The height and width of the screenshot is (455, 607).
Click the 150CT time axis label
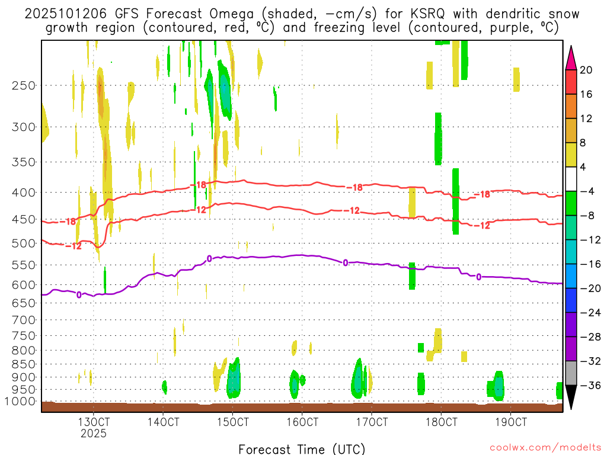click(232, 422)
